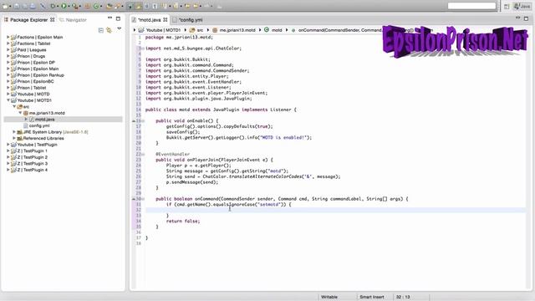This screenshot has width=535, height=301.
Task: Select the Z | TestPlugin 4 project
Action: [33, 170]
